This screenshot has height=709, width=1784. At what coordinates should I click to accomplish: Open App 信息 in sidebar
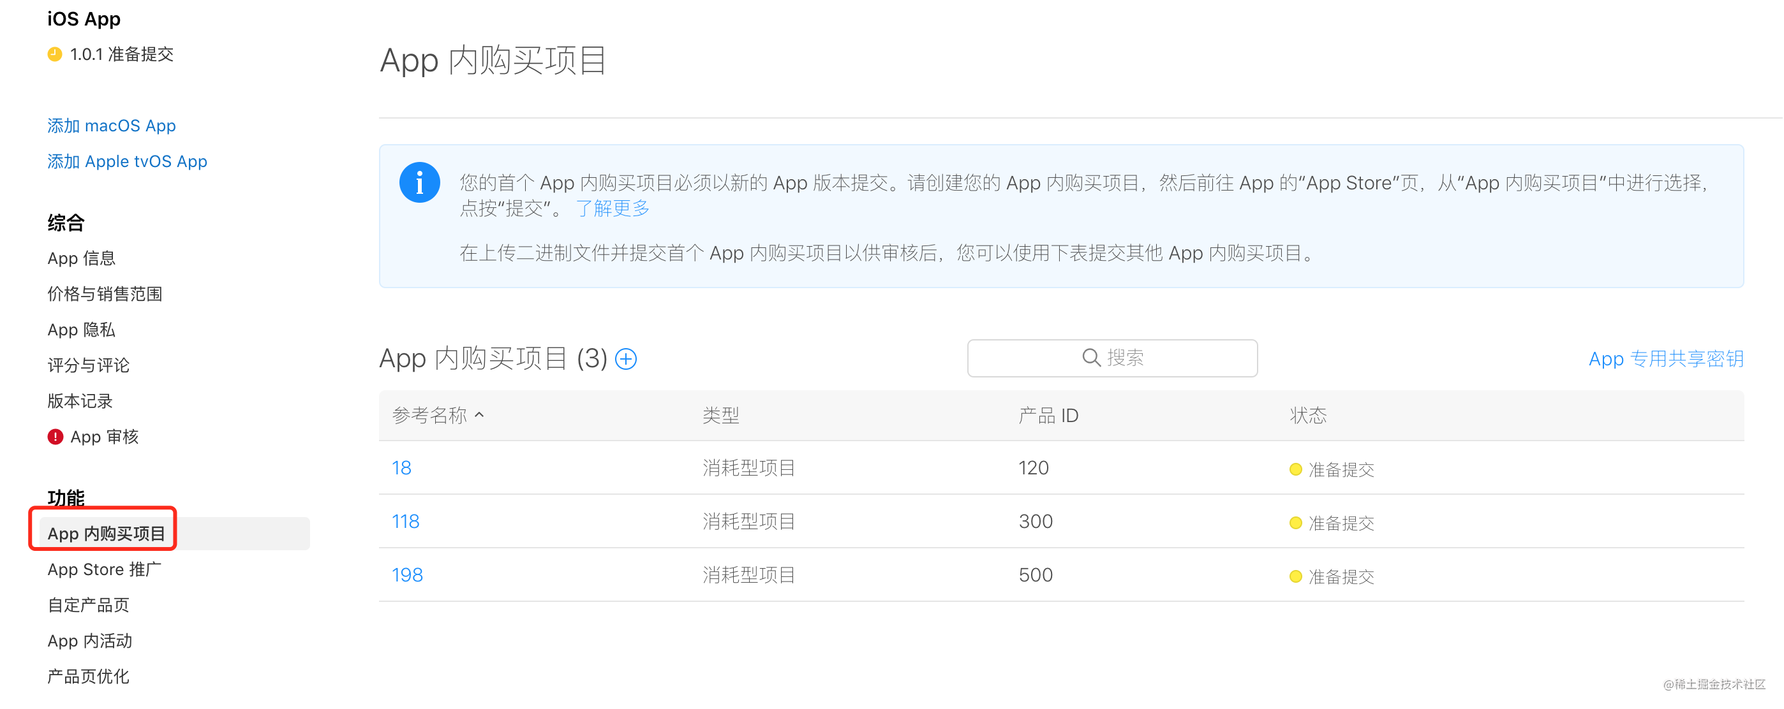(x=81, y=259)
